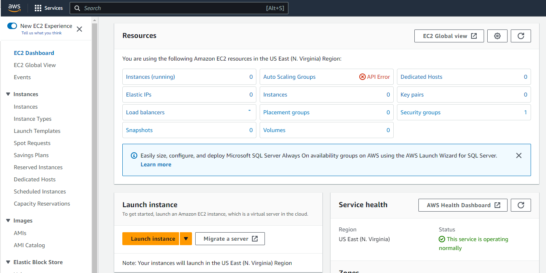This screenshot has height=273, width=546.
Task: Click the sidebar vertical scrollbar
Action: tap(95, 149)
